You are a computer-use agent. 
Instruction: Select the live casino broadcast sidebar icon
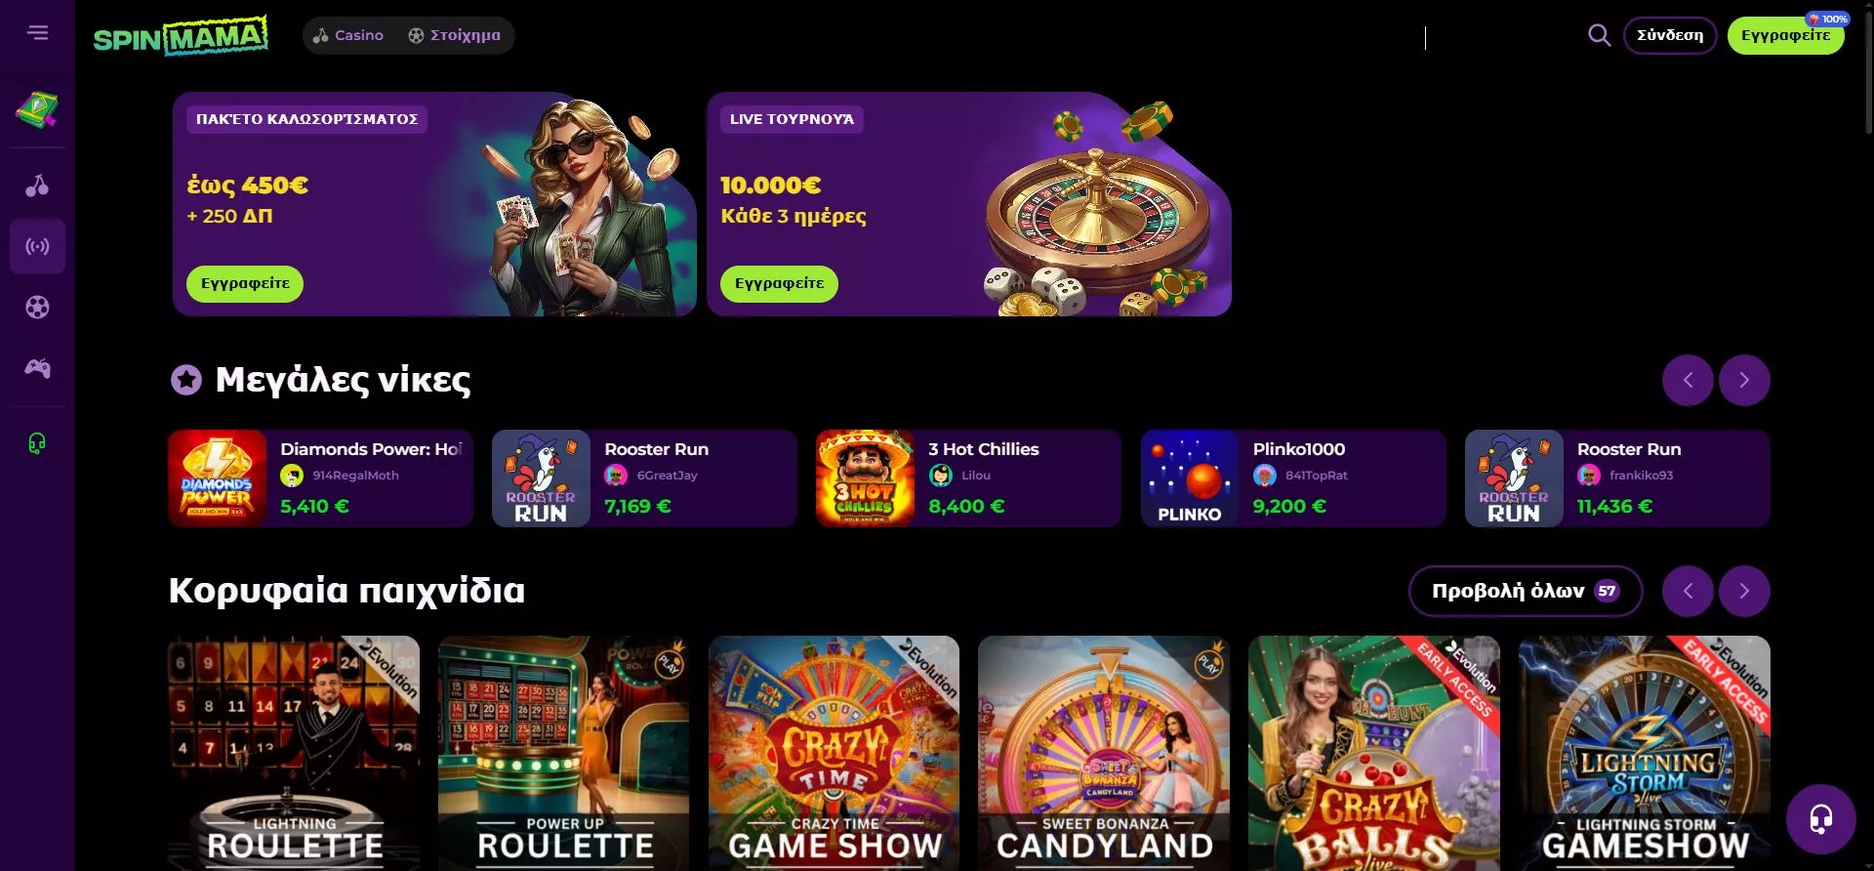click(x=37, y=246)
